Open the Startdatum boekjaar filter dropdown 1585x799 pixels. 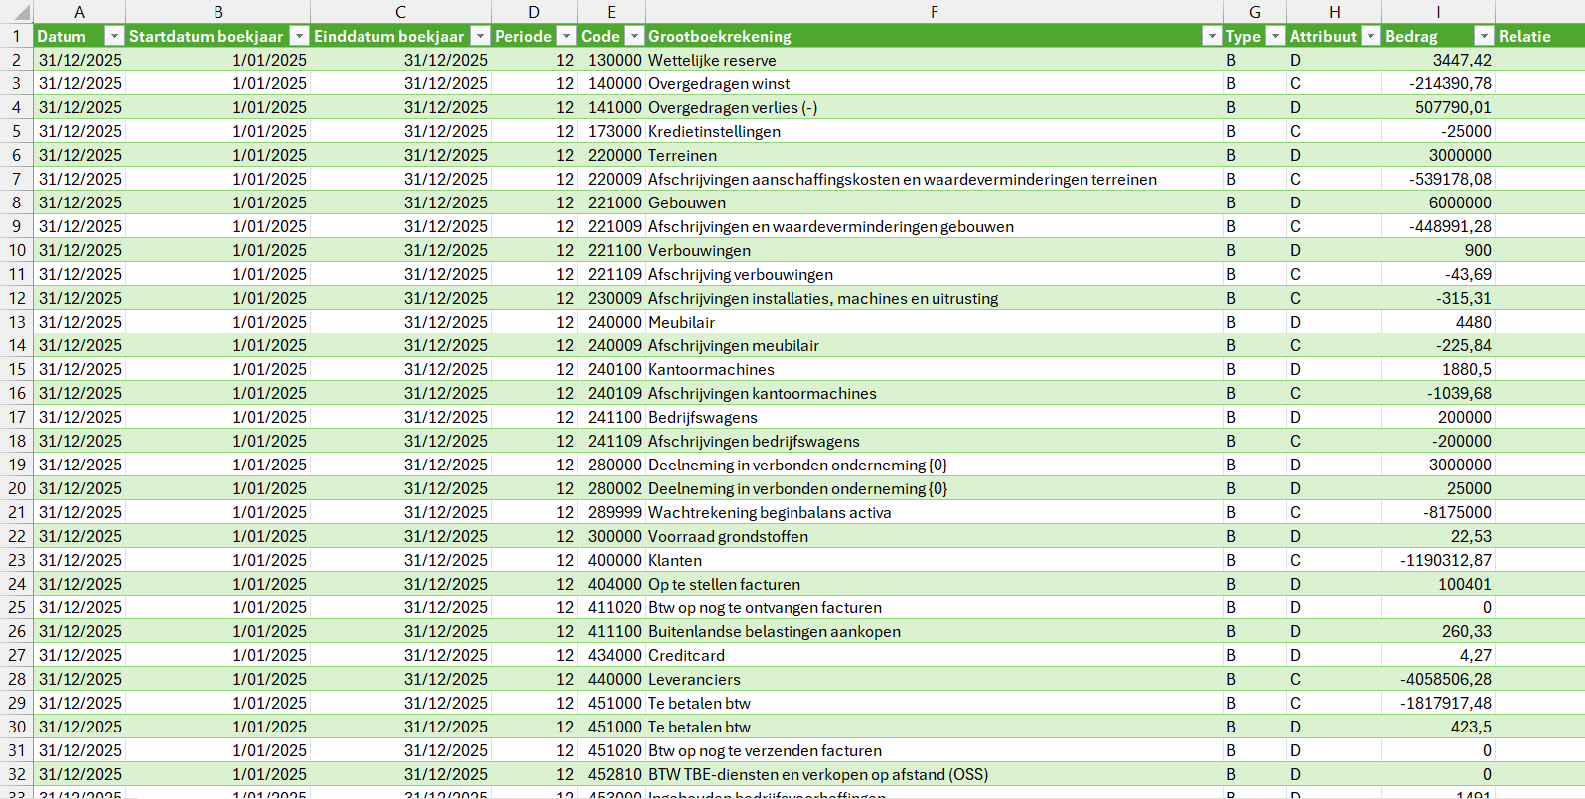(299, 36)
